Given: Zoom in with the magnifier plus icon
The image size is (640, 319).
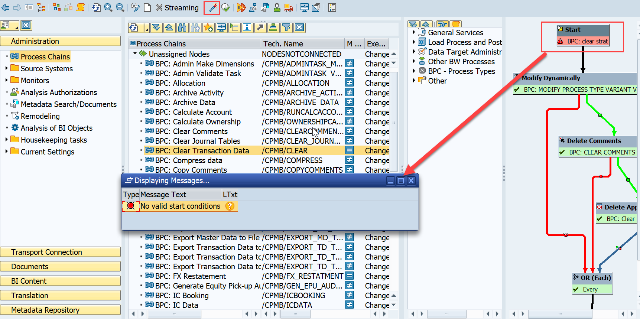Looking at the screenshot, I should pyautogui.click(x=108, y=7).
